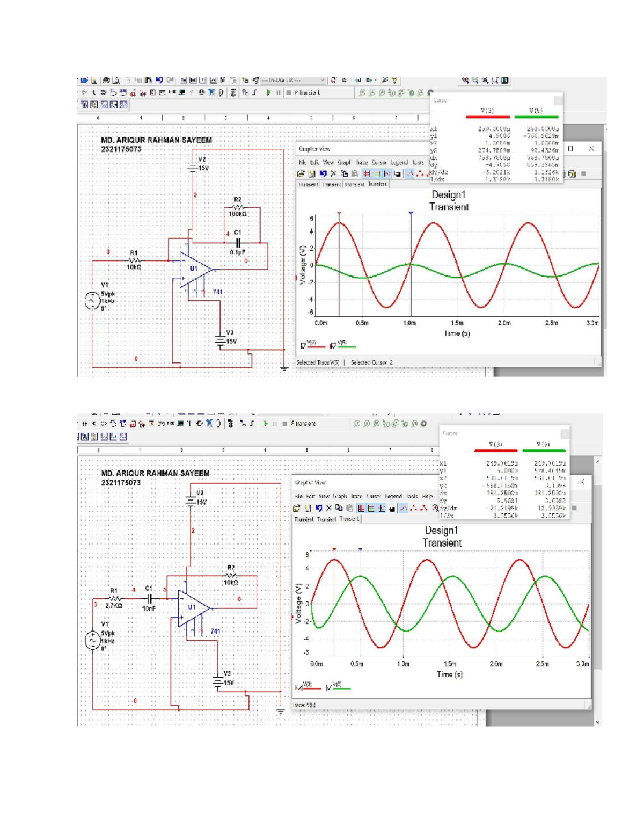The image size is (644, 834).
Task: Click print icon in top main toolbar
Action: (x=106, y=81)
